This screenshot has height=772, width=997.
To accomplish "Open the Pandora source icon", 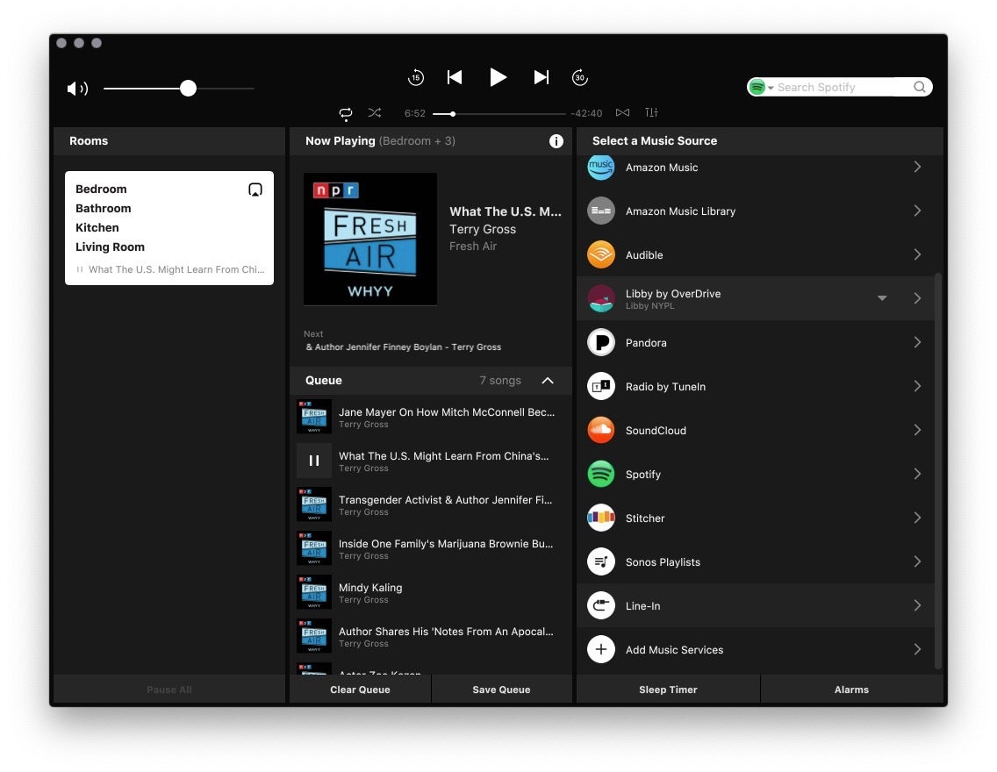I will (x=601, y=342).
